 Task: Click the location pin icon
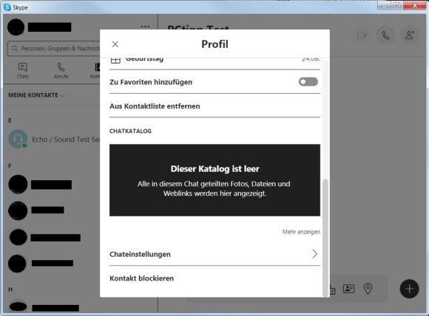pyautogui.click(x=368, y=289)
